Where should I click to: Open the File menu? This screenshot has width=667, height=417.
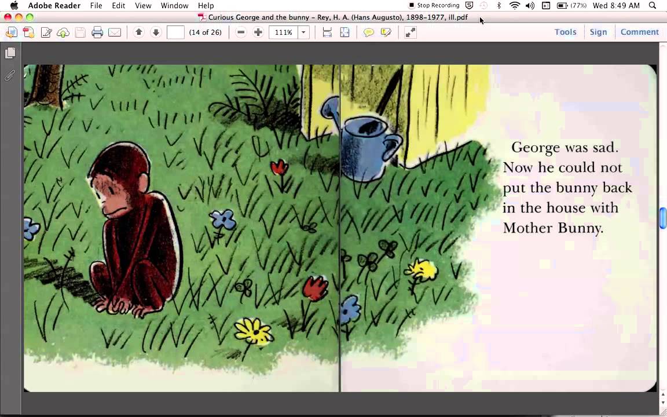[x=96, y=6]
